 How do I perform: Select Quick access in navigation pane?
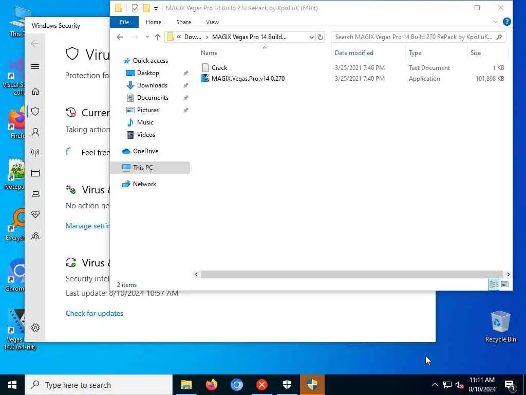pos(151,61)
